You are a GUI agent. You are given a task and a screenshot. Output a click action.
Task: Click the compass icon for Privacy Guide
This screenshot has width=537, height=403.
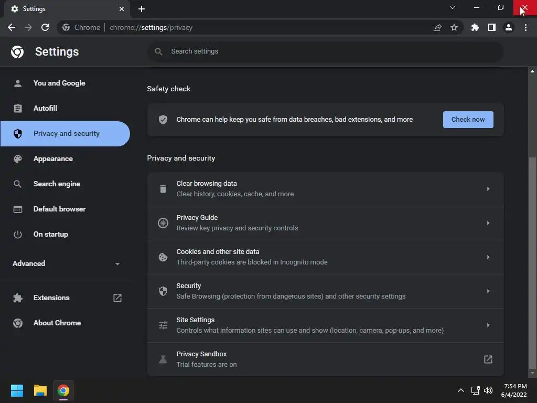163,223
